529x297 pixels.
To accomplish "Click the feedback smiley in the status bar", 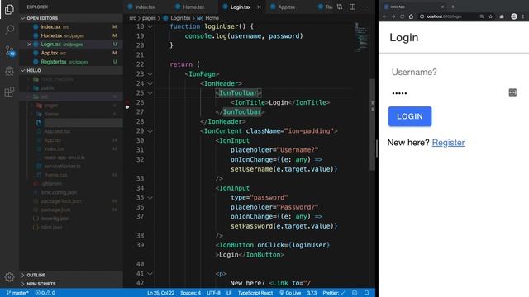I will (355, 293).
